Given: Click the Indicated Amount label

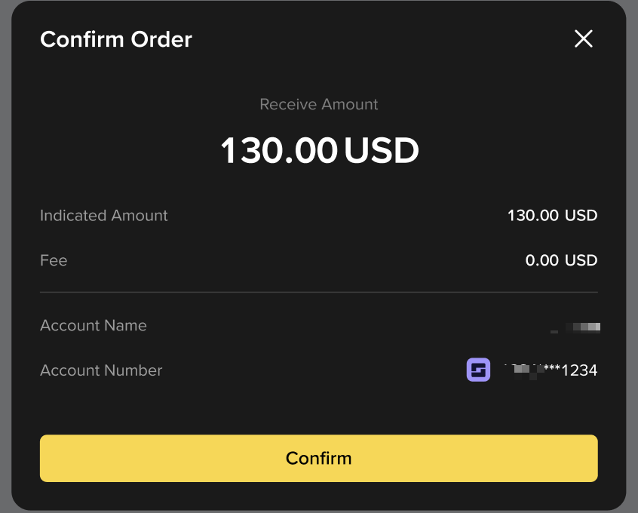Looking at the screenshot, I should (x=103, y=215).
